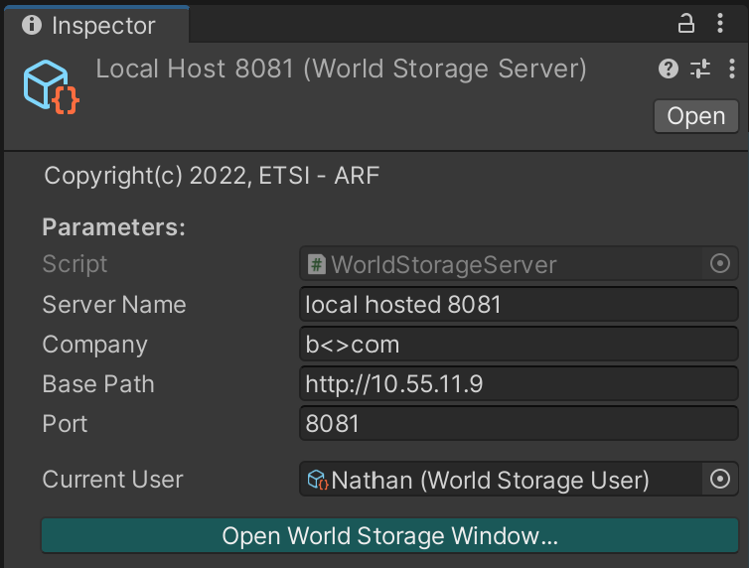Image resolution: width=749 pixels, height=568 pixels.
Task: Toggle the Inspector lock icon
Action: tap(686, 24)
